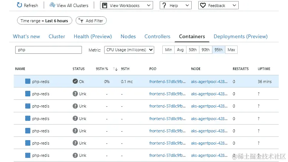
Task: Select the 50th percentile option
Action: [x=193, y=50]
